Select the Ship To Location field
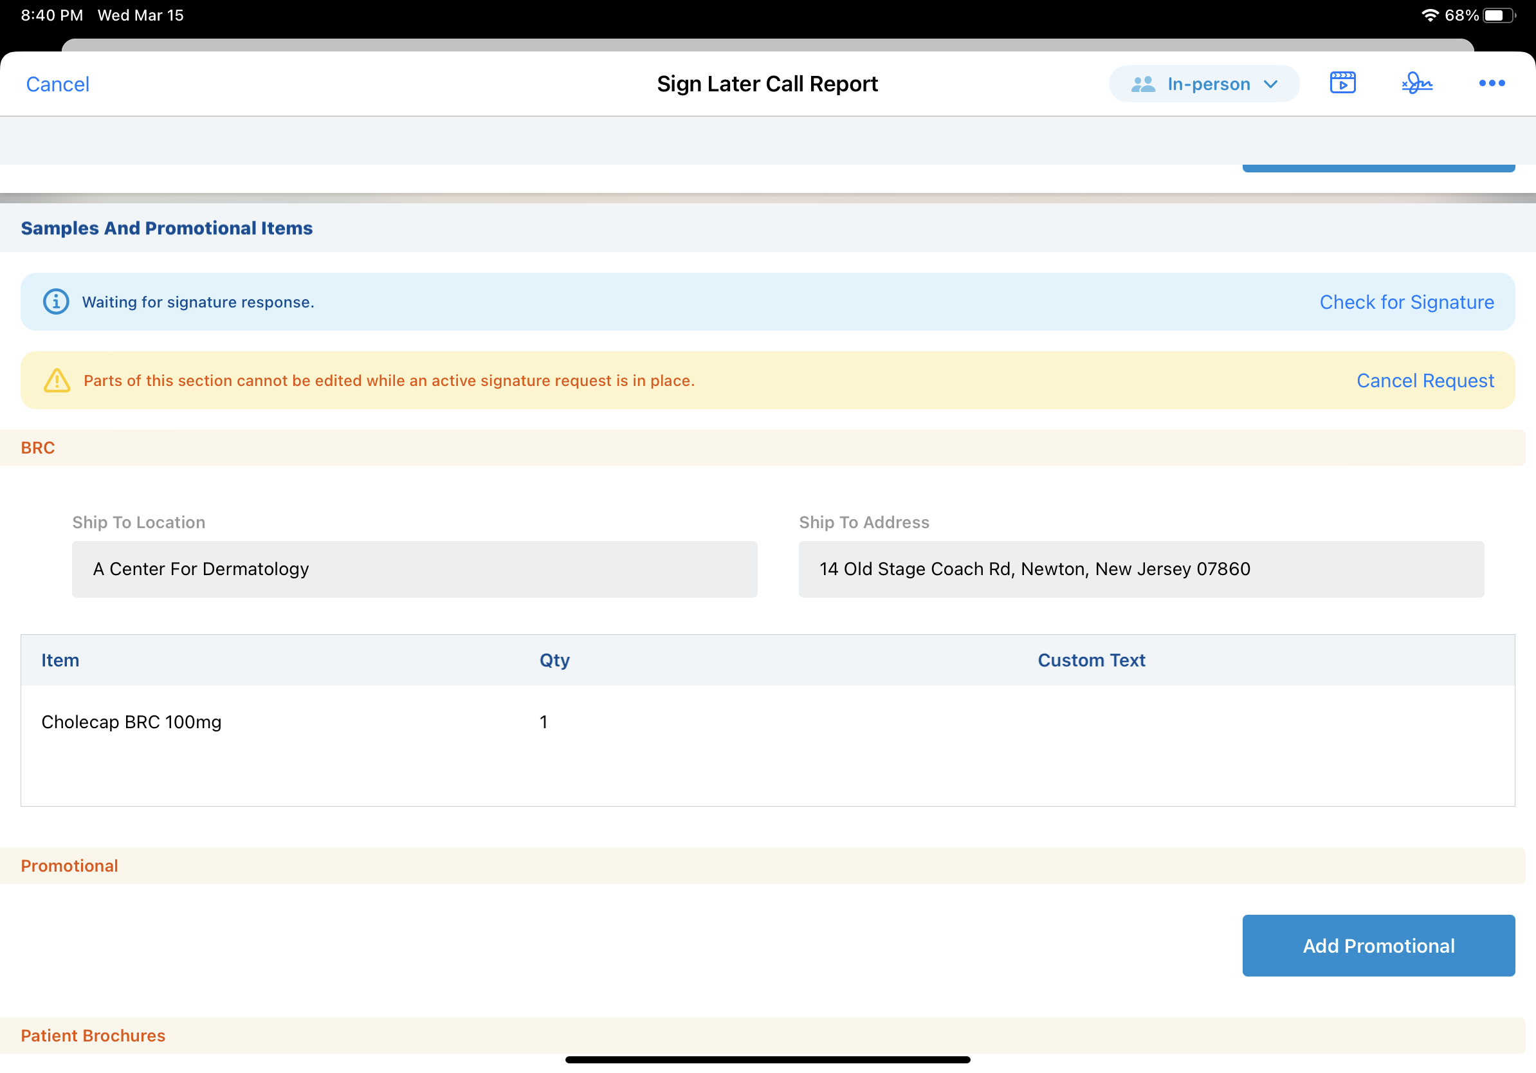This screenshot has width=1536, height=1073. 414,569
